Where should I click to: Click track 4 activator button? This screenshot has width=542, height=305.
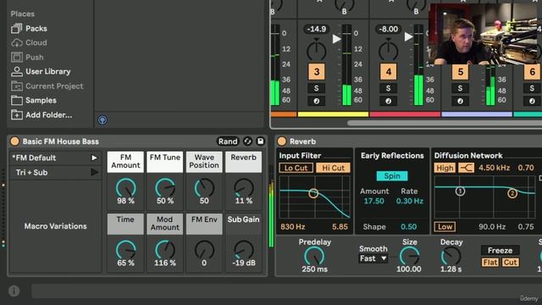(x=388, y=72)
